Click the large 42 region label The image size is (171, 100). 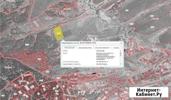point(62,12)
